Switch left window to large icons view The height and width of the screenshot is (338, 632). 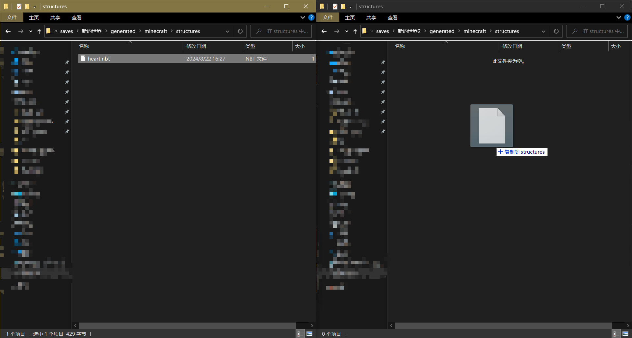(309, 334)
